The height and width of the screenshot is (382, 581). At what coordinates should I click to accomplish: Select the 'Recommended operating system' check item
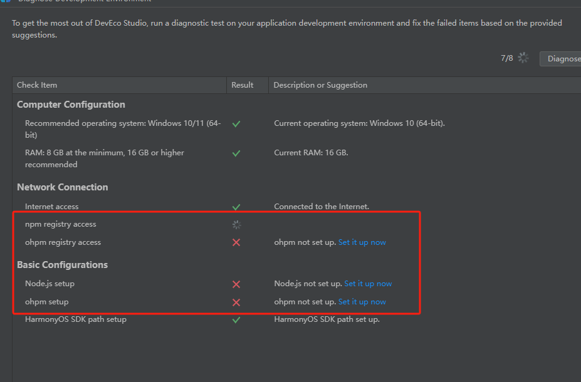point(123,129)
